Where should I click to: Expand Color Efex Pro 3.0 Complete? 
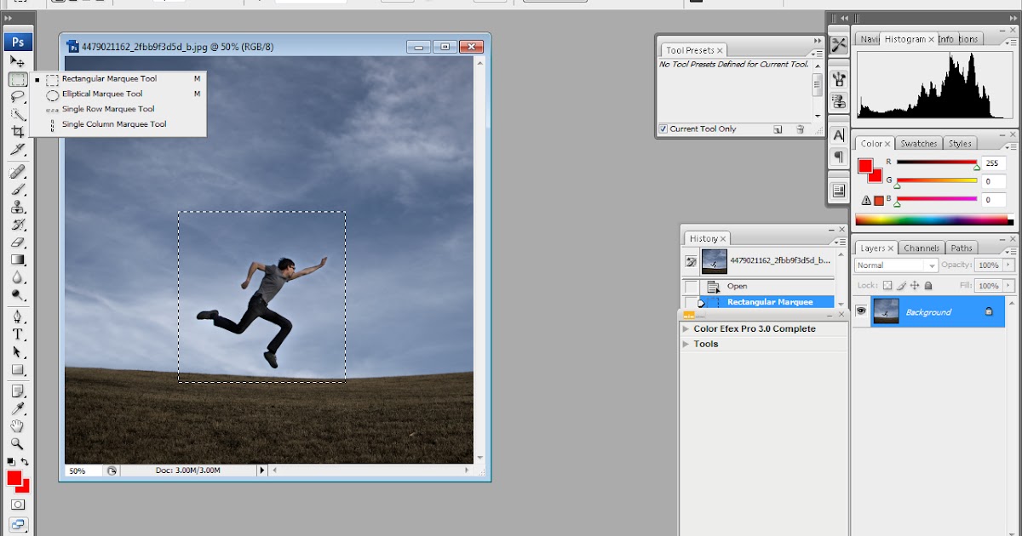click(x=686, y=328)
